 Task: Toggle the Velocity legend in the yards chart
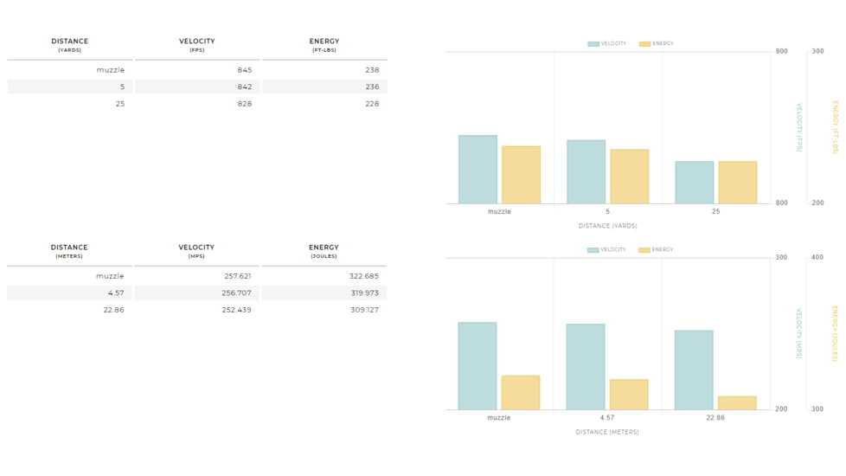point(607,43)
